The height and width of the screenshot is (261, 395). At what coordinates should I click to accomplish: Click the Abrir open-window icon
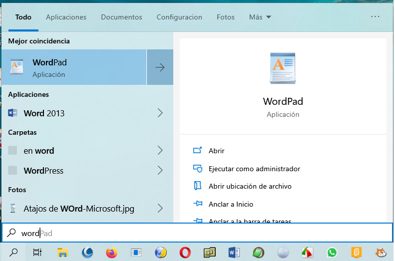tap(198, 150)
